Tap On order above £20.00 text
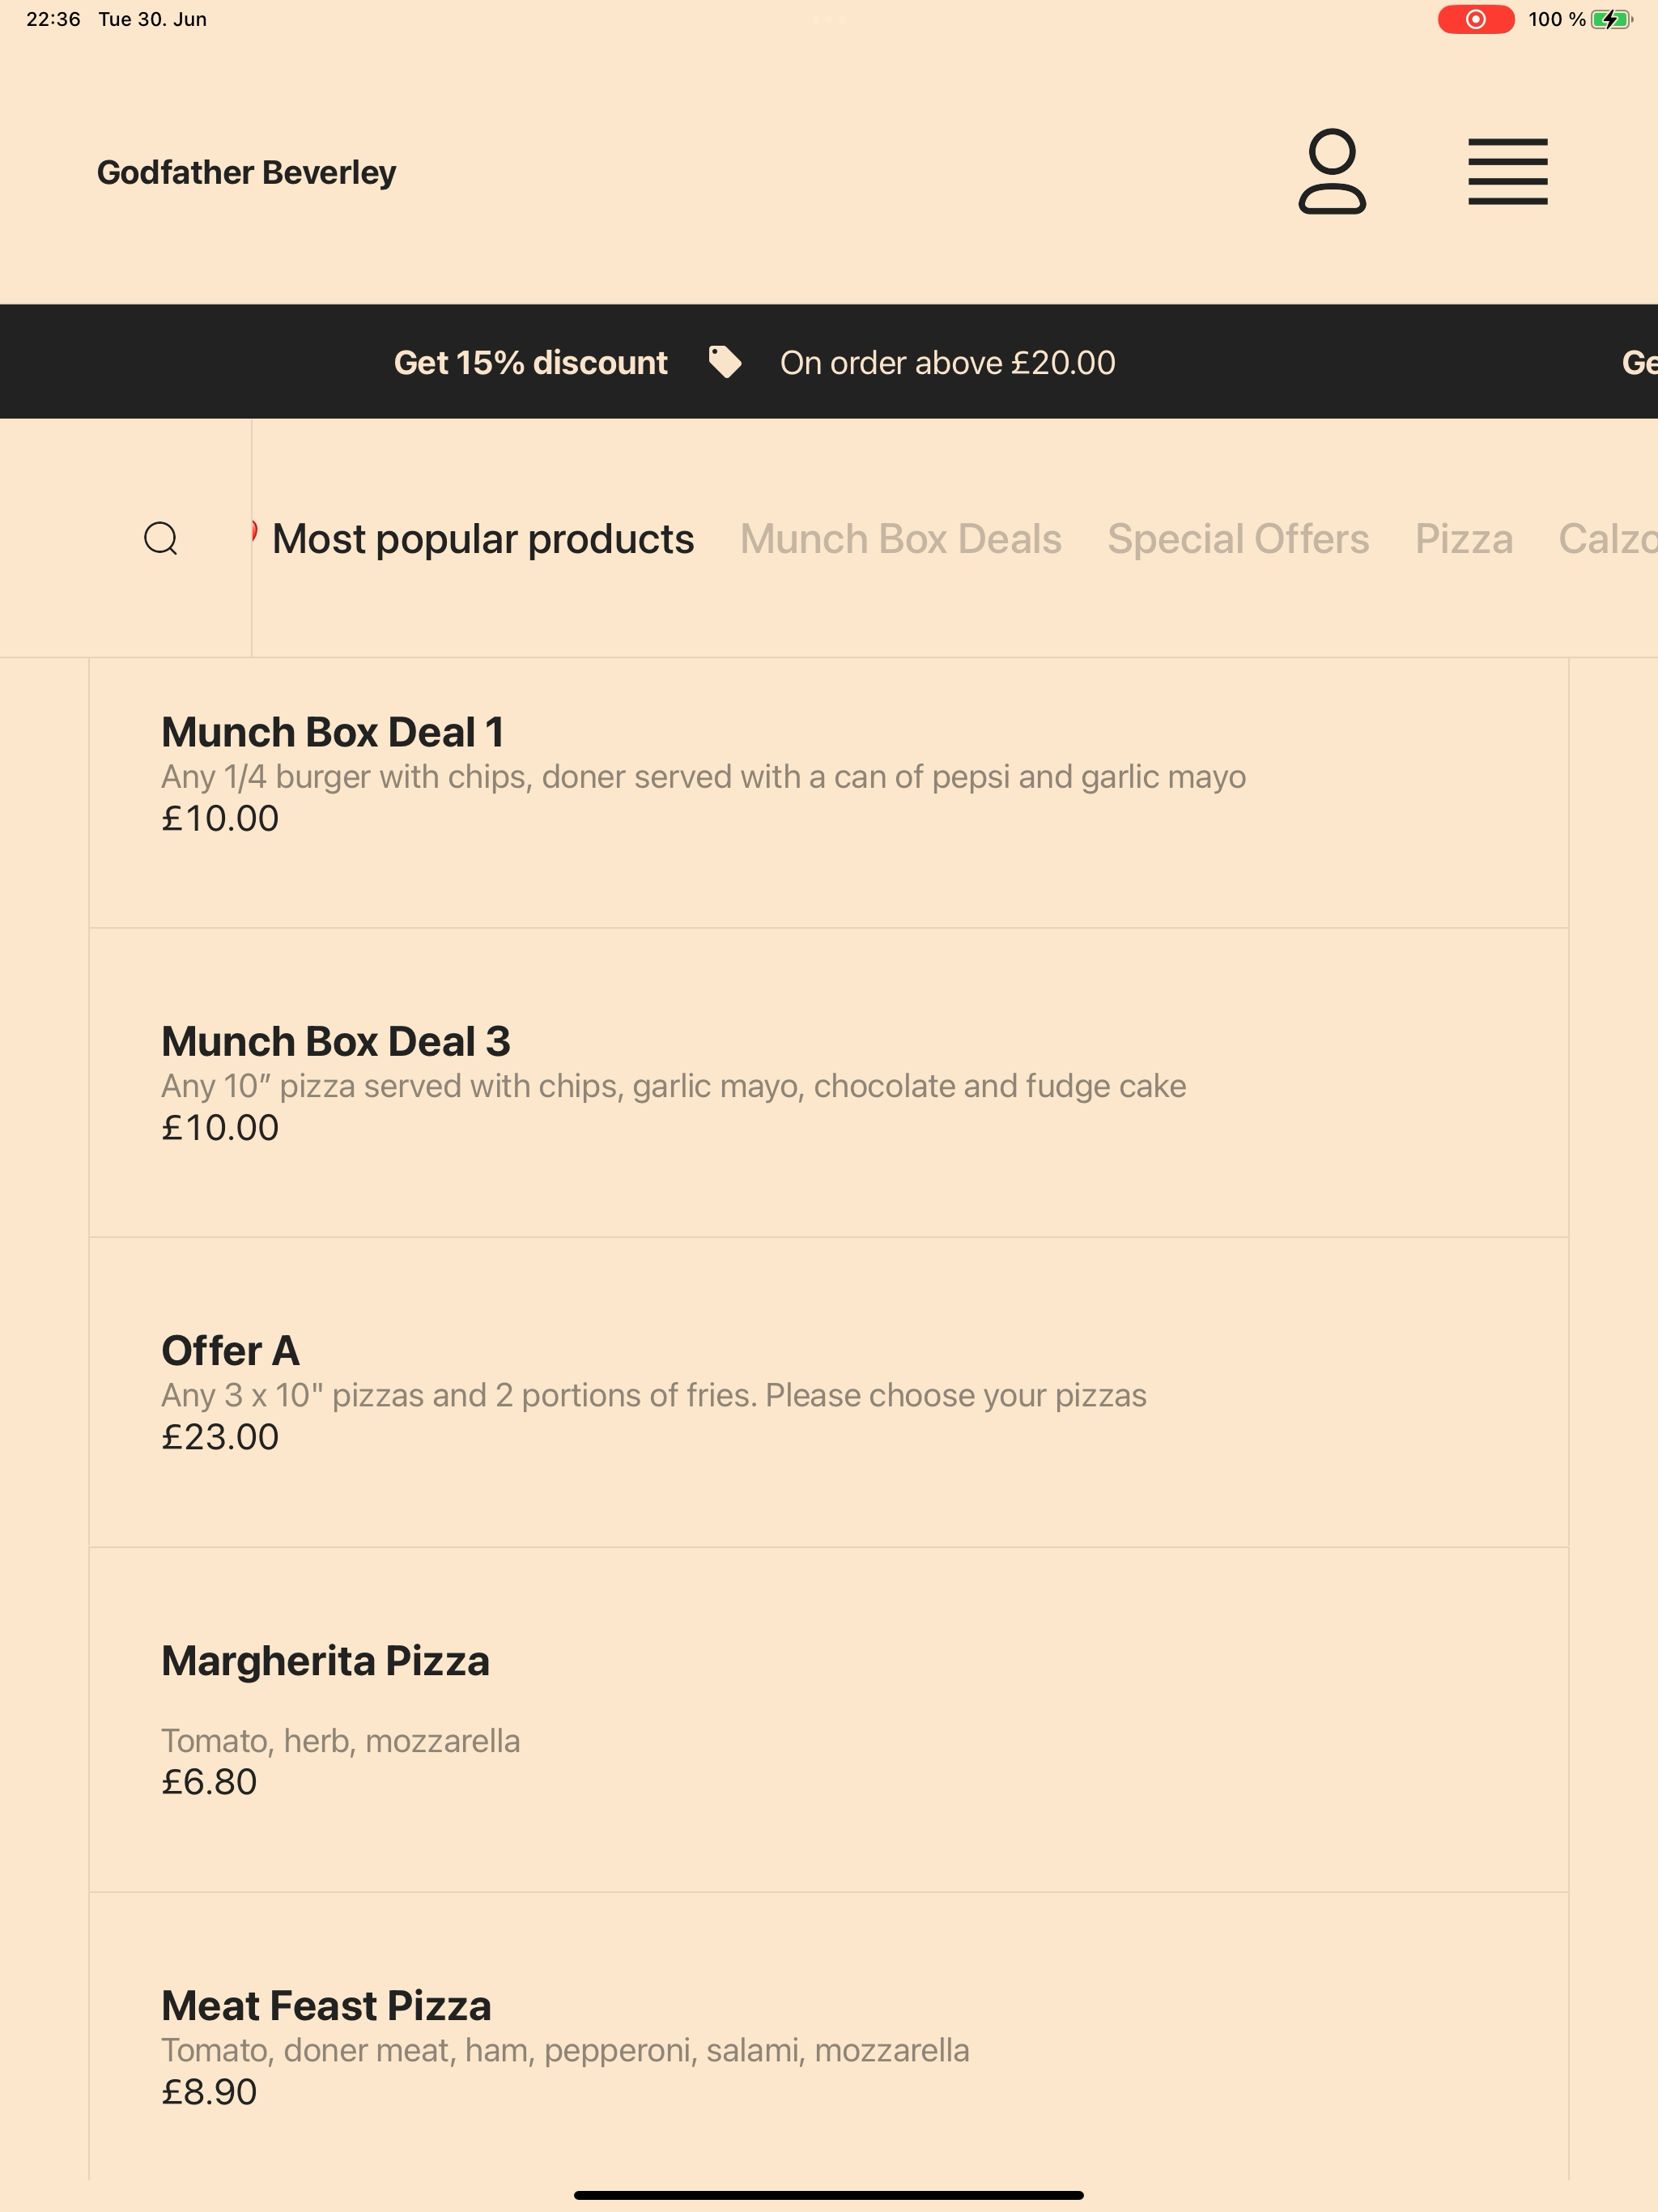The width and height of the screenshot is (1658, 2212). point(947,362)
